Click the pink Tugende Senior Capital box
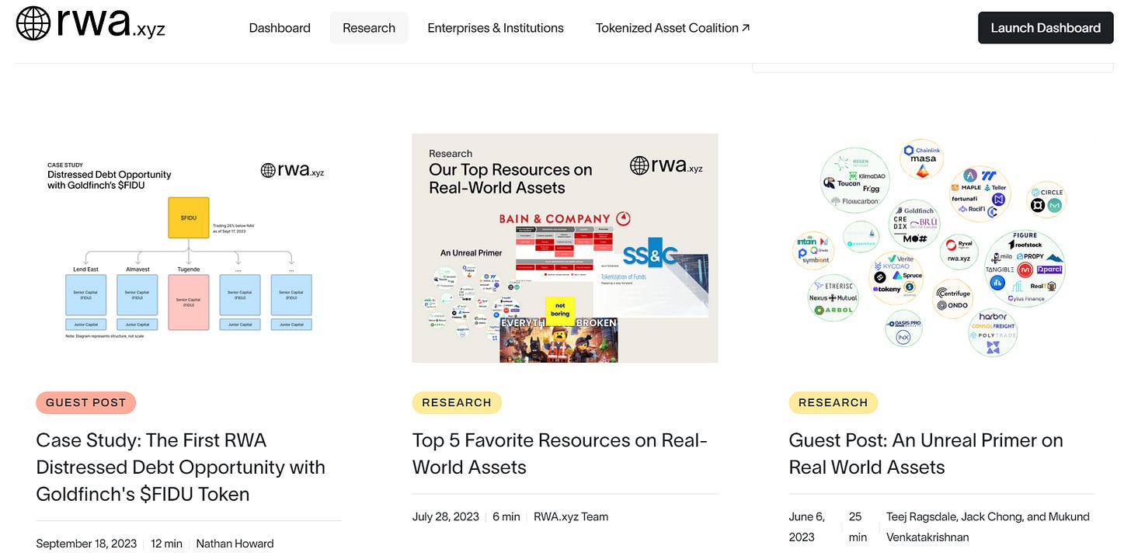This screenshot has width=1131, height=556. 189,302
